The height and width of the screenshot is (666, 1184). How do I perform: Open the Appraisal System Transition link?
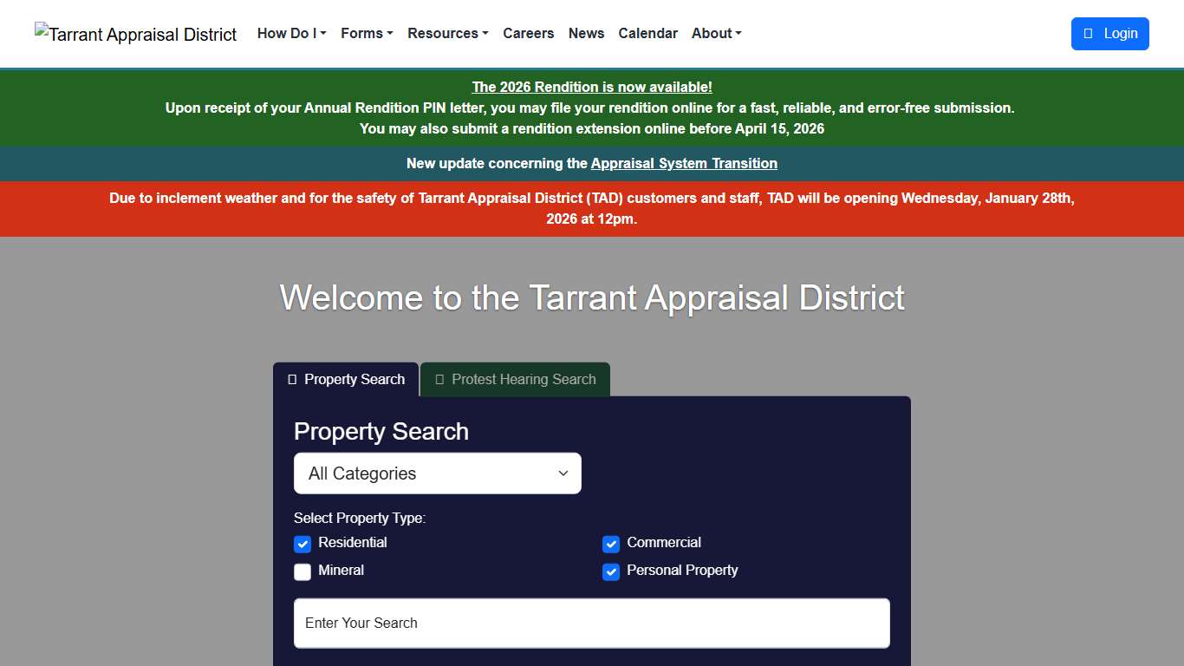pos(684,163)
